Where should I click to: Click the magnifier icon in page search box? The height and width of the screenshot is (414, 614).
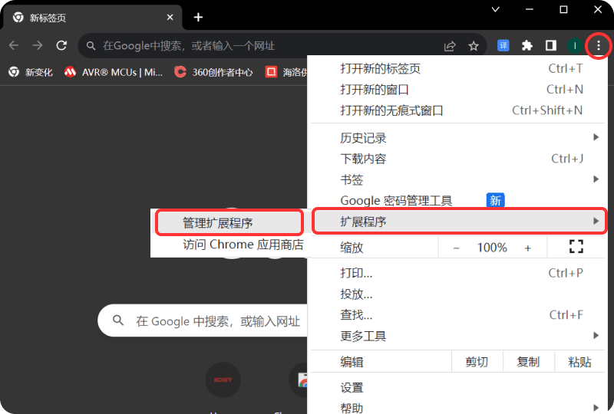tap(118, 320)
